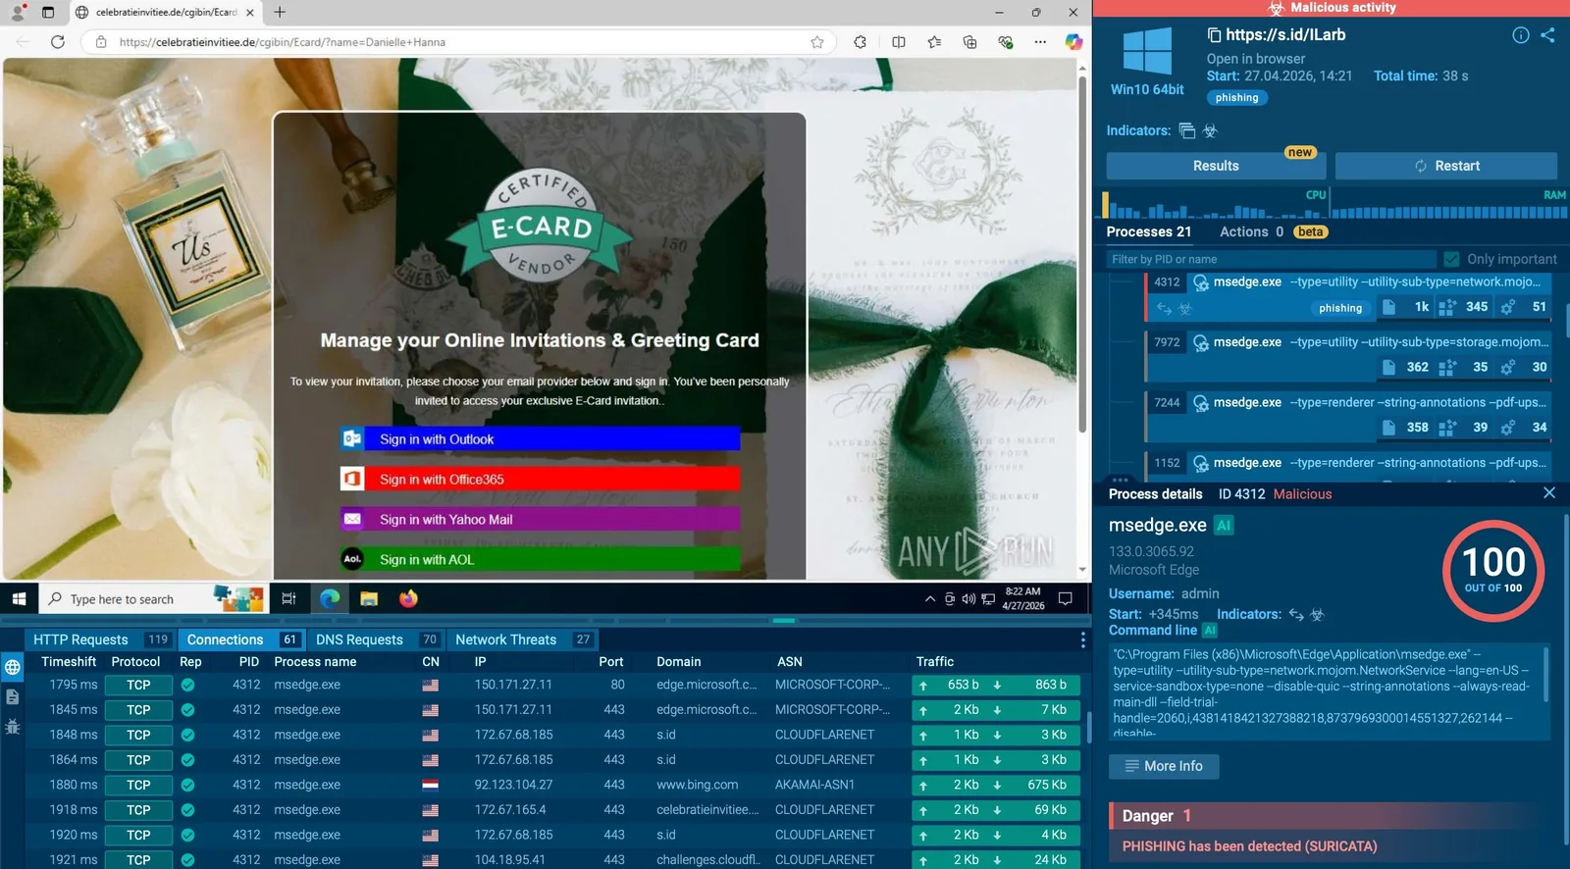Viewport: 1570px width, 869px height.
Task: Click the favorite star in address bar
Action: pos(817,42)
